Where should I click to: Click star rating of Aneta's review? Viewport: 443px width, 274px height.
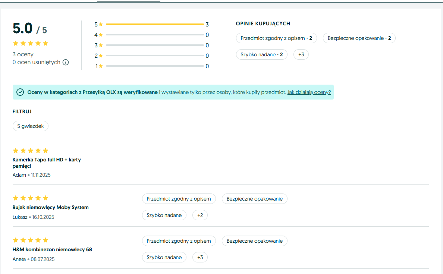pos(31,240)
